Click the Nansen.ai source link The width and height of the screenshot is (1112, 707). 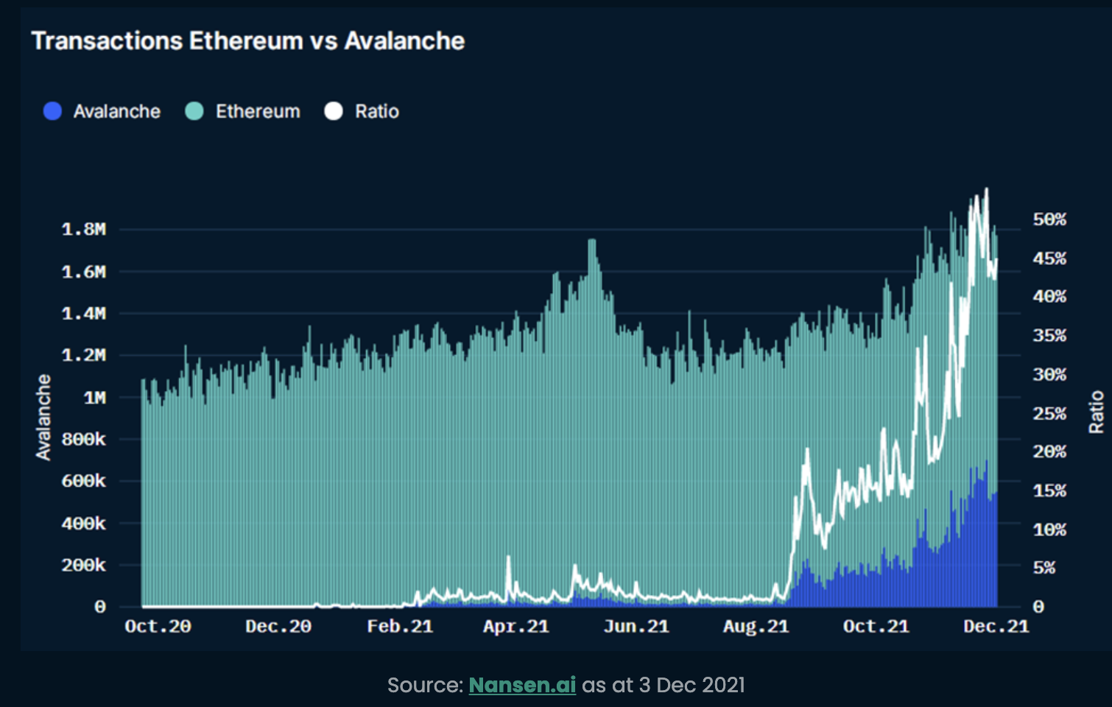point(522,685)
